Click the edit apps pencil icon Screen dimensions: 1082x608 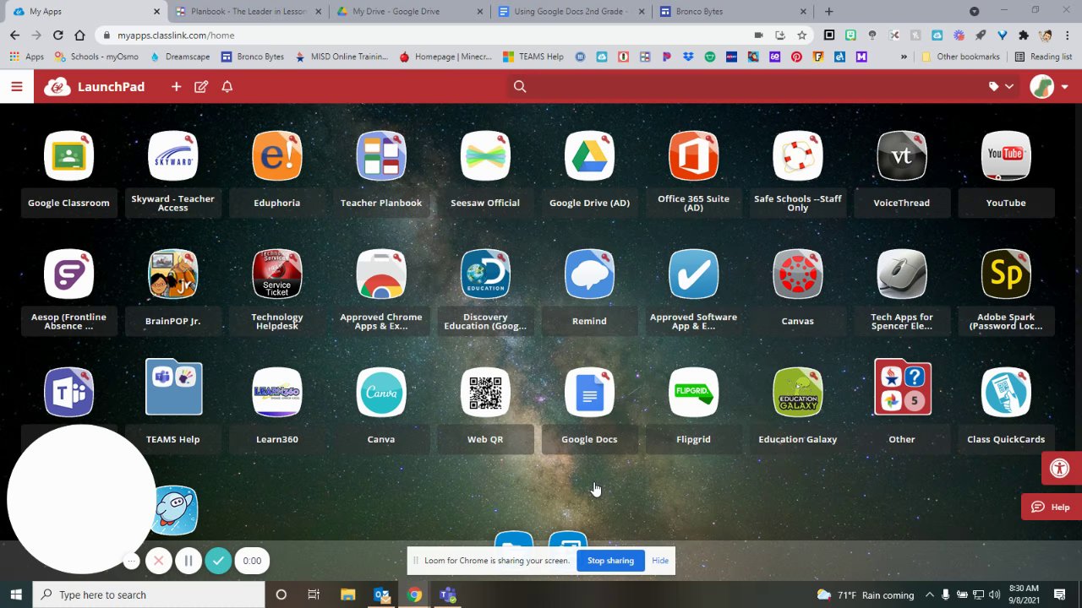tap(201, 86)
